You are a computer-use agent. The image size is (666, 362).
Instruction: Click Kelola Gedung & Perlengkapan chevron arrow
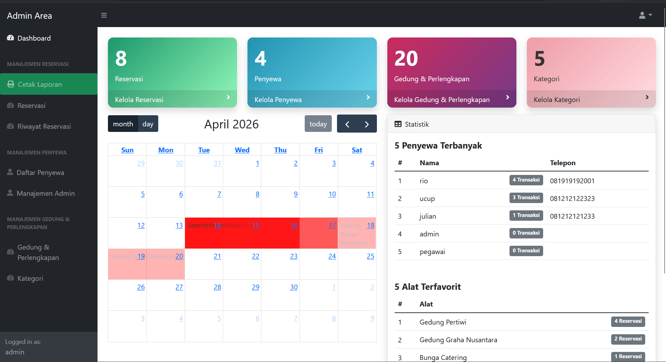tap(508, 97)
